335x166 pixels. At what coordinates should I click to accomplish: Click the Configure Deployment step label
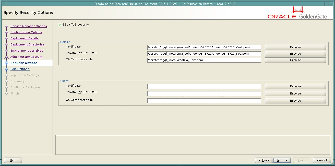tap(27, 87)
